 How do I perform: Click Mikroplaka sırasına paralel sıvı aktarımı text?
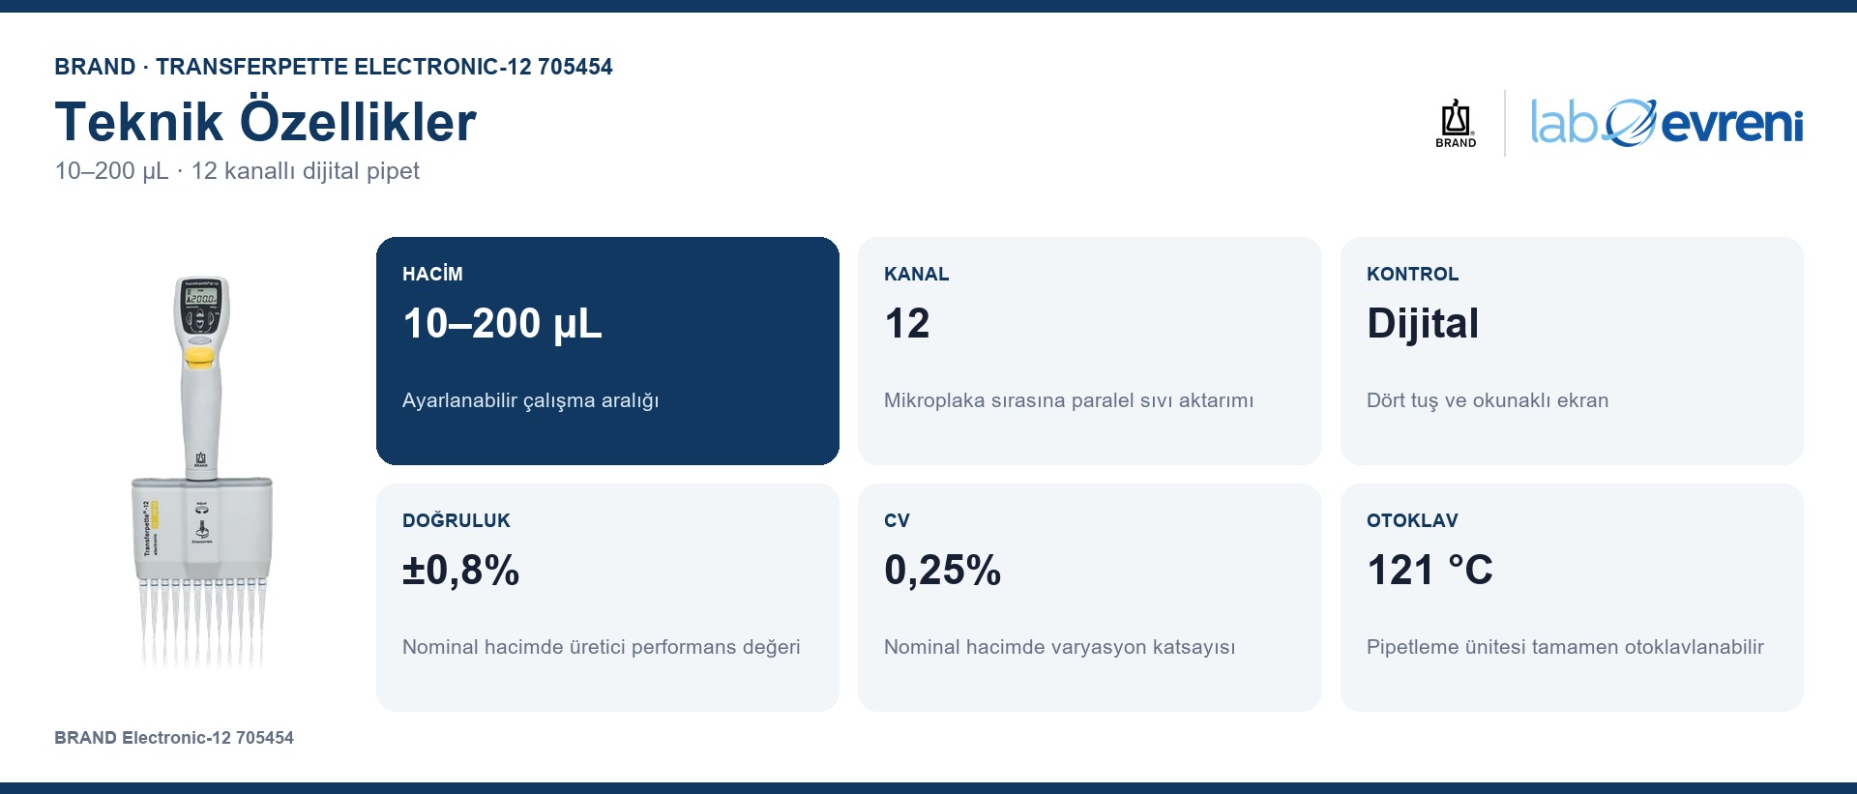[1069, 400]
